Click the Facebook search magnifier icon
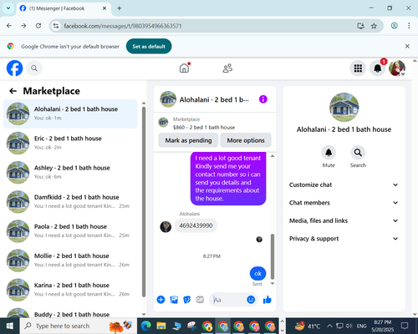 point(34,68)
